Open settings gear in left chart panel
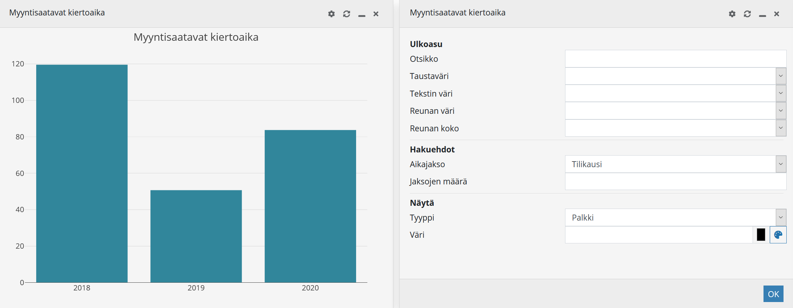793x308 pixels. (x=331, y=14)
